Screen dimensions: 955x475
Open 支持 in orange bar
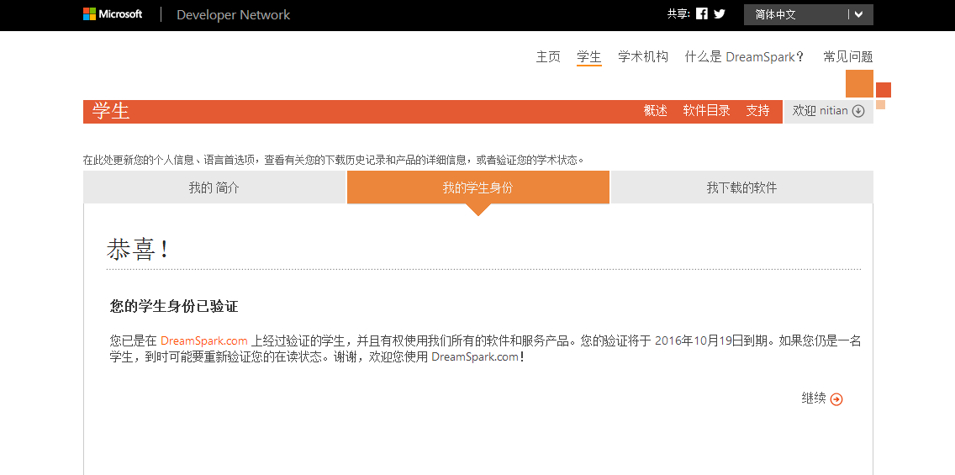pos(757,111)
